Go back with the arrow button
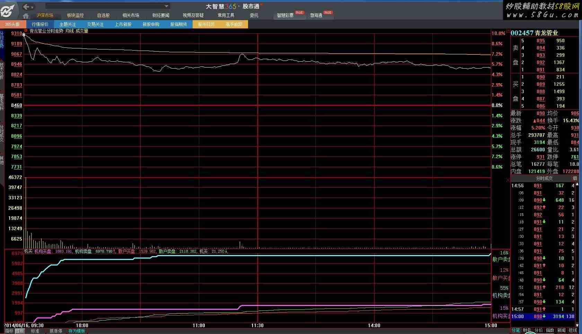The image size is (582, 334). point(26,7)
